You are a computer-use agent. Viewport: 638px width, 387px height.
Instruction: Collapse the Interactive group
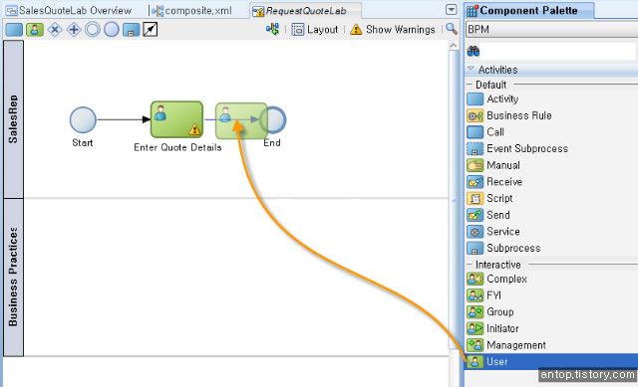pos(470,265)
